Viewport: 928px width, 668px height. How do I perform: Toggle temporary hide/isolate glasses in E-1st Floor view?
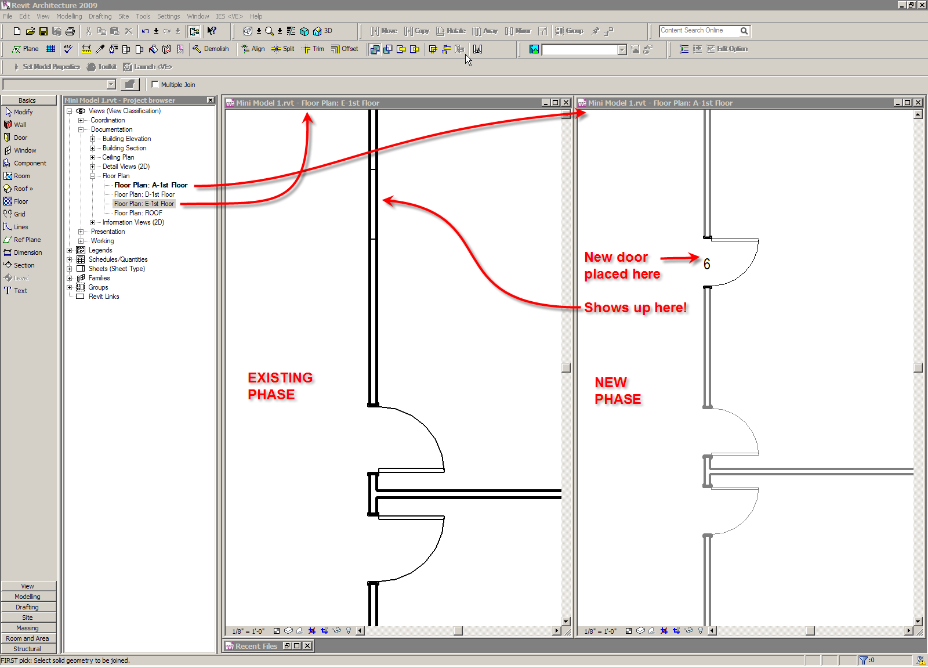pyautogui.click(x=336, y=630)
